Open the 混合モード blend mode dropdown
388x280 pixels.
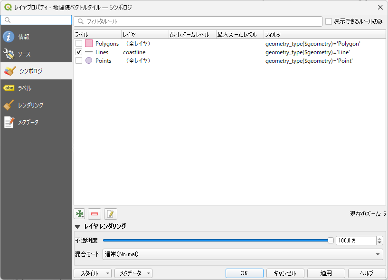242,254
